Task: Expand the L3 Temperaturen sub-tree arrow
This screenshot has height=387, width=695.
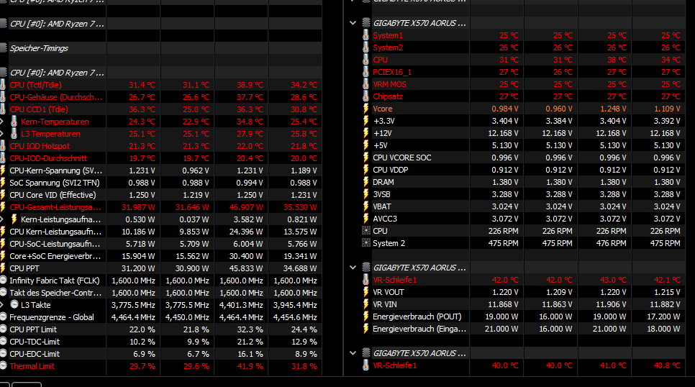Action: click(1, 133)
